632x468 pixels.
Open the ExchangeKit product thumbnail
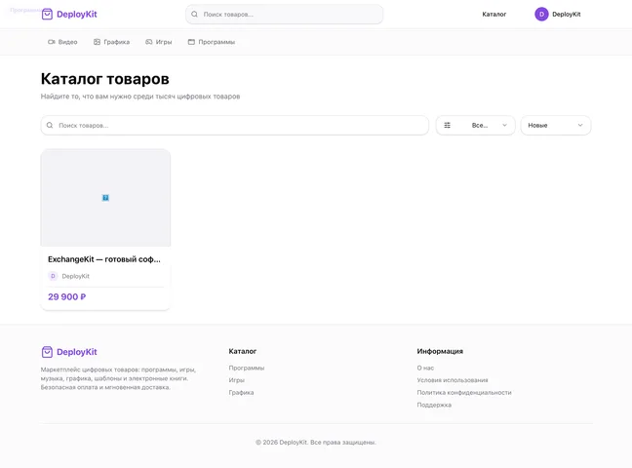105,198
